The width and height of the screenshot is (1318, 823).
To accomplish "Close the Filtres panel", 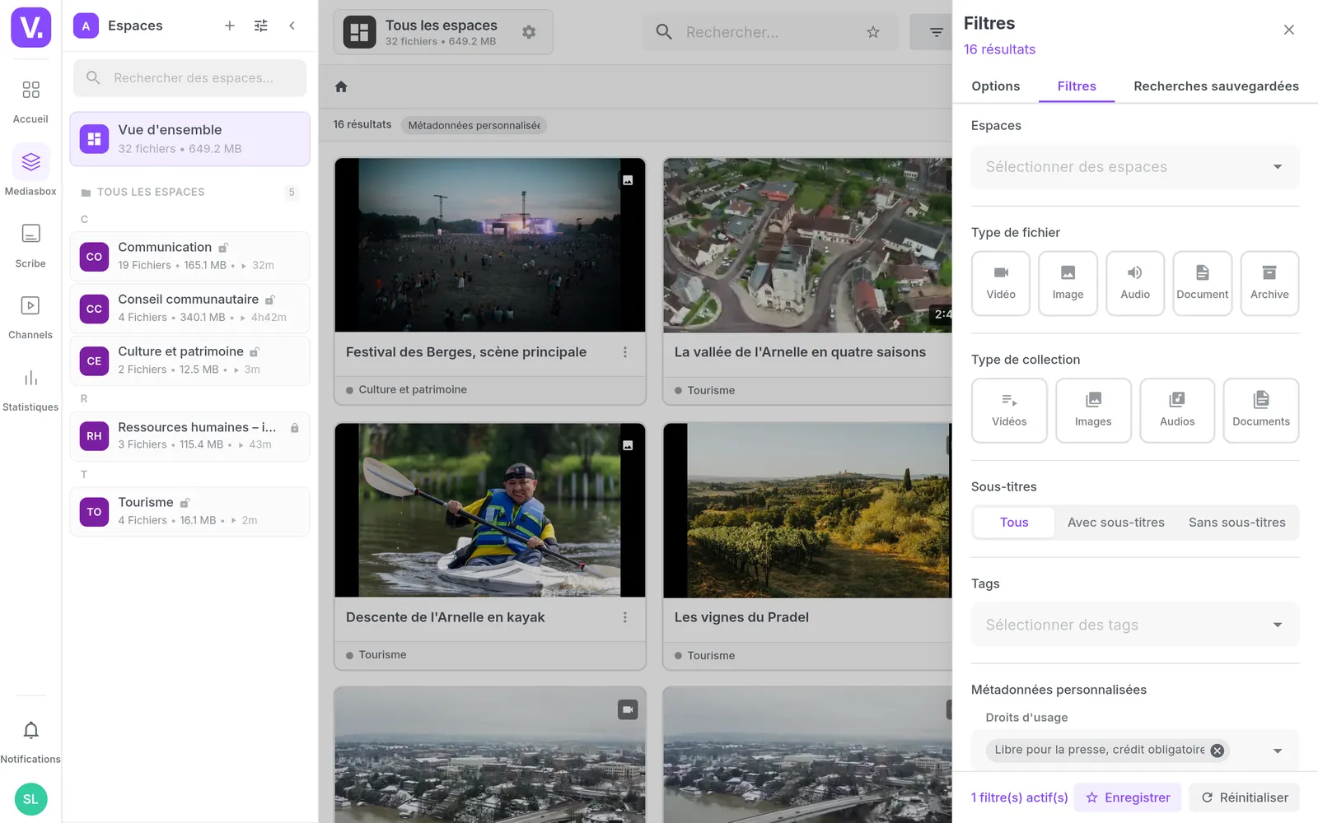I will (x=1289, y=30).
